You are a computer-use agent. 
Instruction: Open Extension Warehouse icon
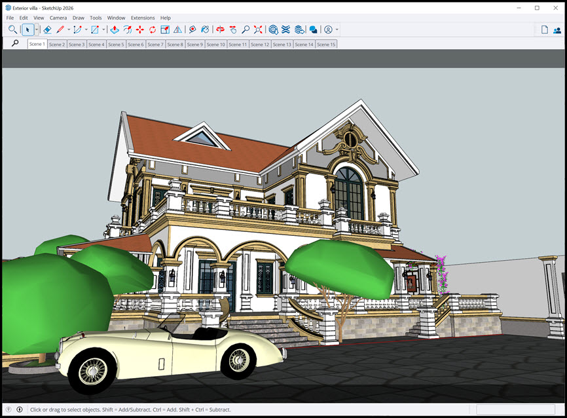pos(285,29)
